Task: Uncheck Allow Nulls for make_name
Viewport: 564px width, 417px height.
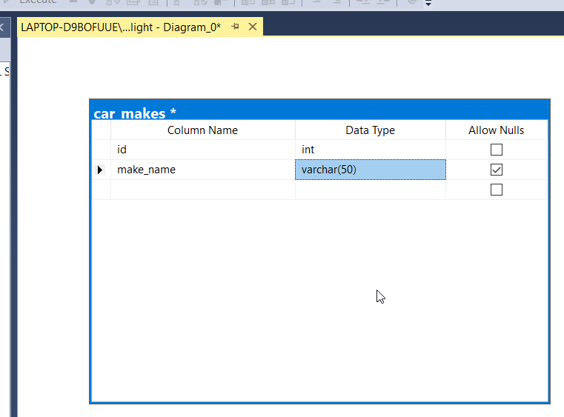Action: (x=497, y=170)
